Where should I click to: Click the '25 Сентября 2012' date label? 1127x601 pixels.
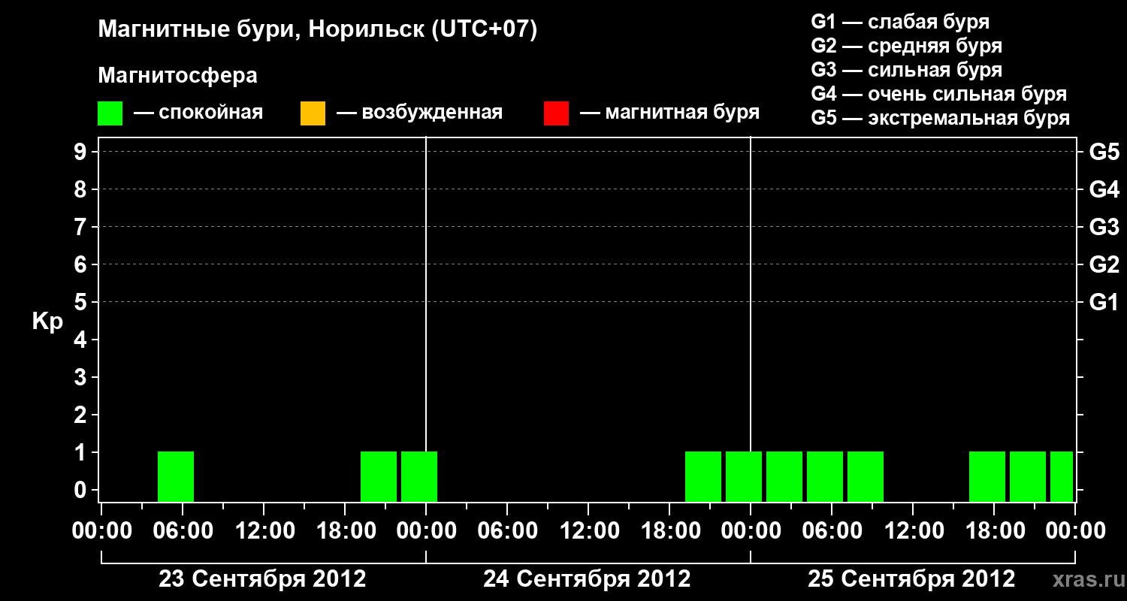911,579
